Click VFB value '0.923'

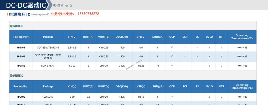tap(141, 66)
